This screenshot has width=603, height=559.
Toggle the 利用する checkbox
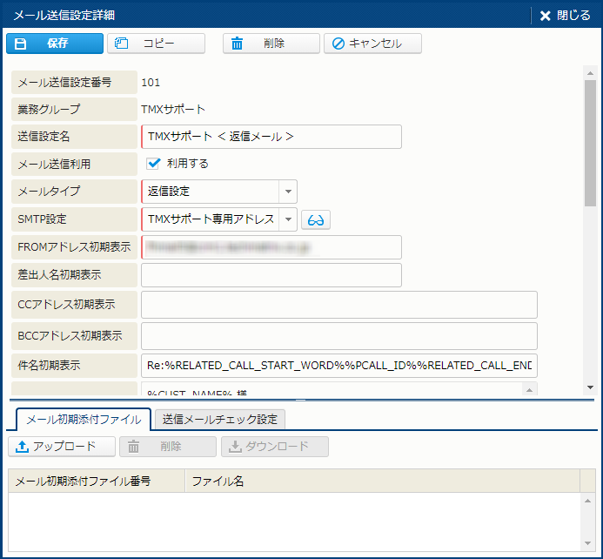click(155, 163)
